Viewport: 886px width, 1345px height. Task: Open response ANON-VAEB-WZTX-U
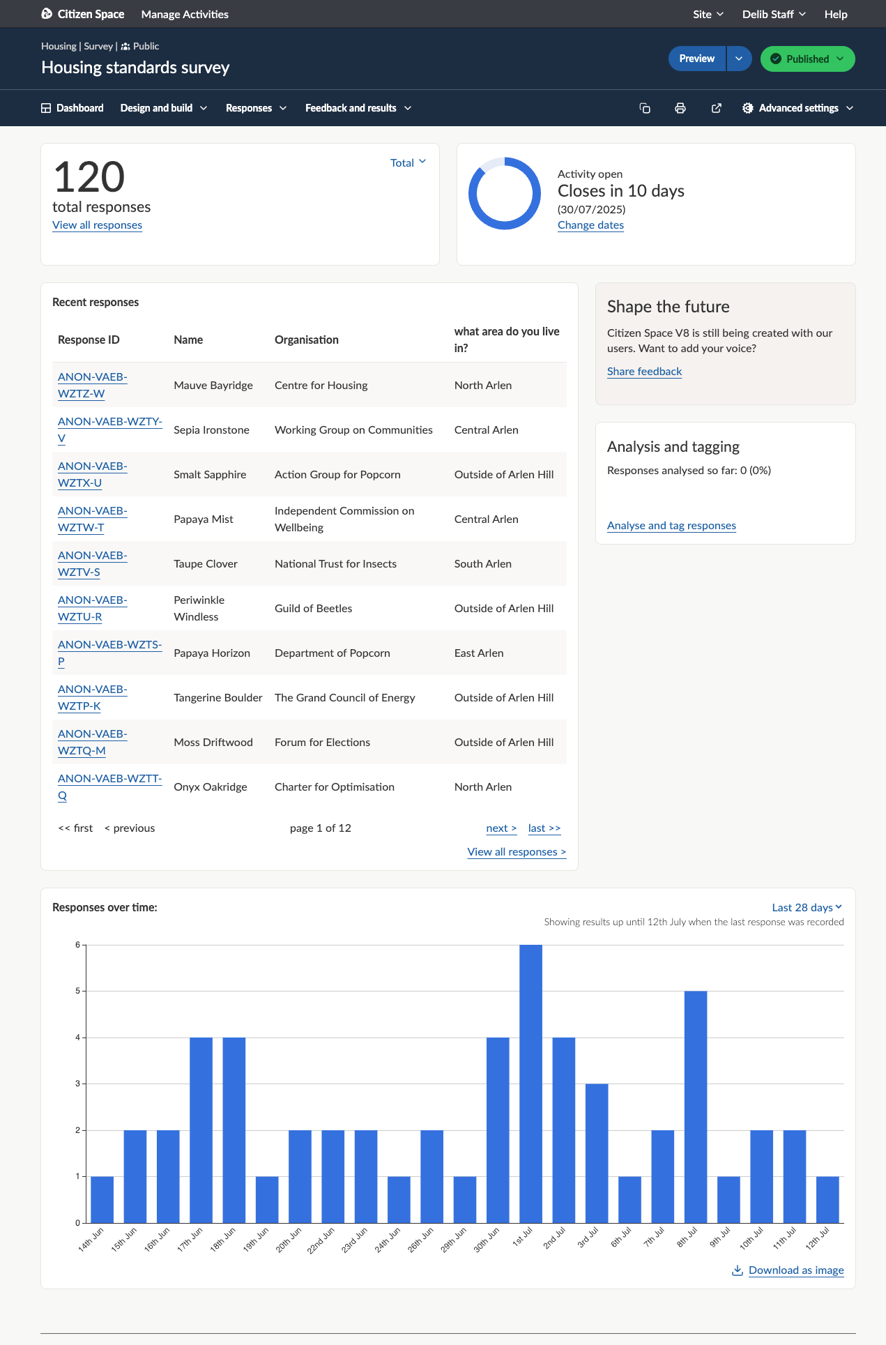pyautogui.click(x=92, y=474)
